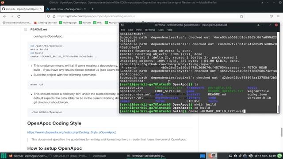Open Firefox hamburger menu
The height and width of the screenshot is (159, 283).
pyautogui.click(x=278, y=16)
